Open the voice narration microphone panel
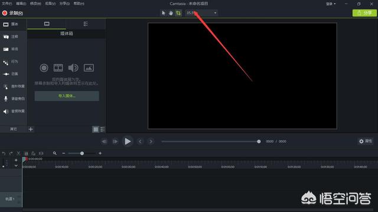Image resolution: width=378 pixels, height=212 pixels. pyautogui.click(x=14, y=98)
